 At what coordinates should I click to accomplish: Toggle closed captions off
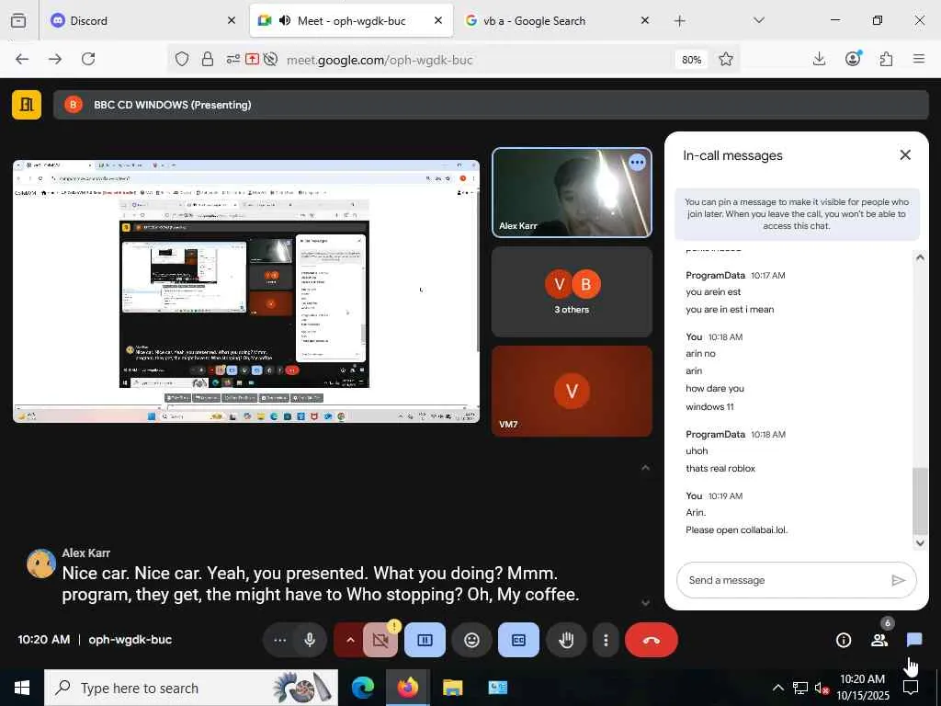click(x=518, y=640)
